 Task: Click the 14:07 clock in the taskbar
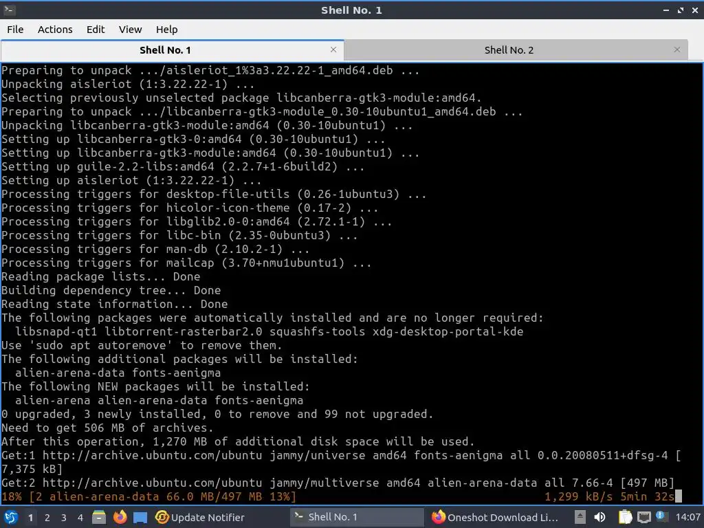click(687, 517)
